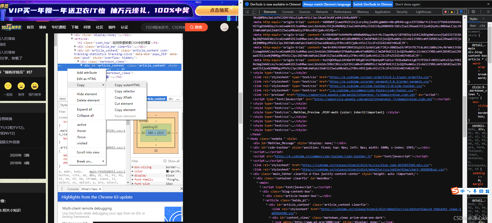This screenshot has height=223, width=492.
Task: Click the info icon in notification bar
Action: (x=247, y=4)
